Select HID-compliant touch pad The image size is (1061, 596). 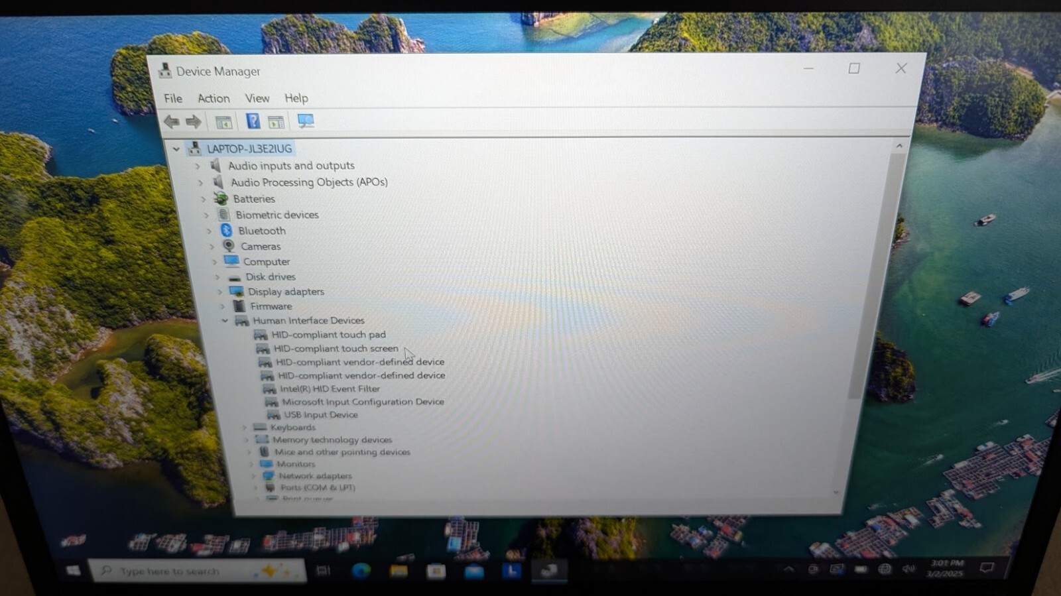pos(328,335)
